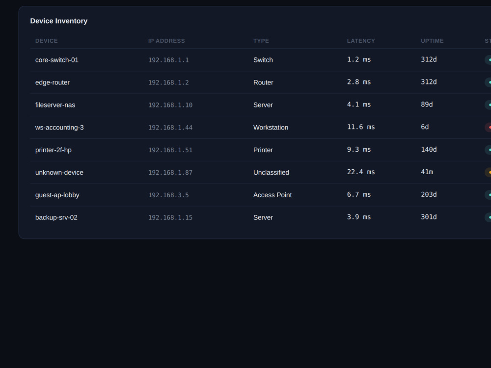Viewport: 491px width, 368px height.
Task: Click IP address 192.168.1.10
Action: (x=170, y=105)
